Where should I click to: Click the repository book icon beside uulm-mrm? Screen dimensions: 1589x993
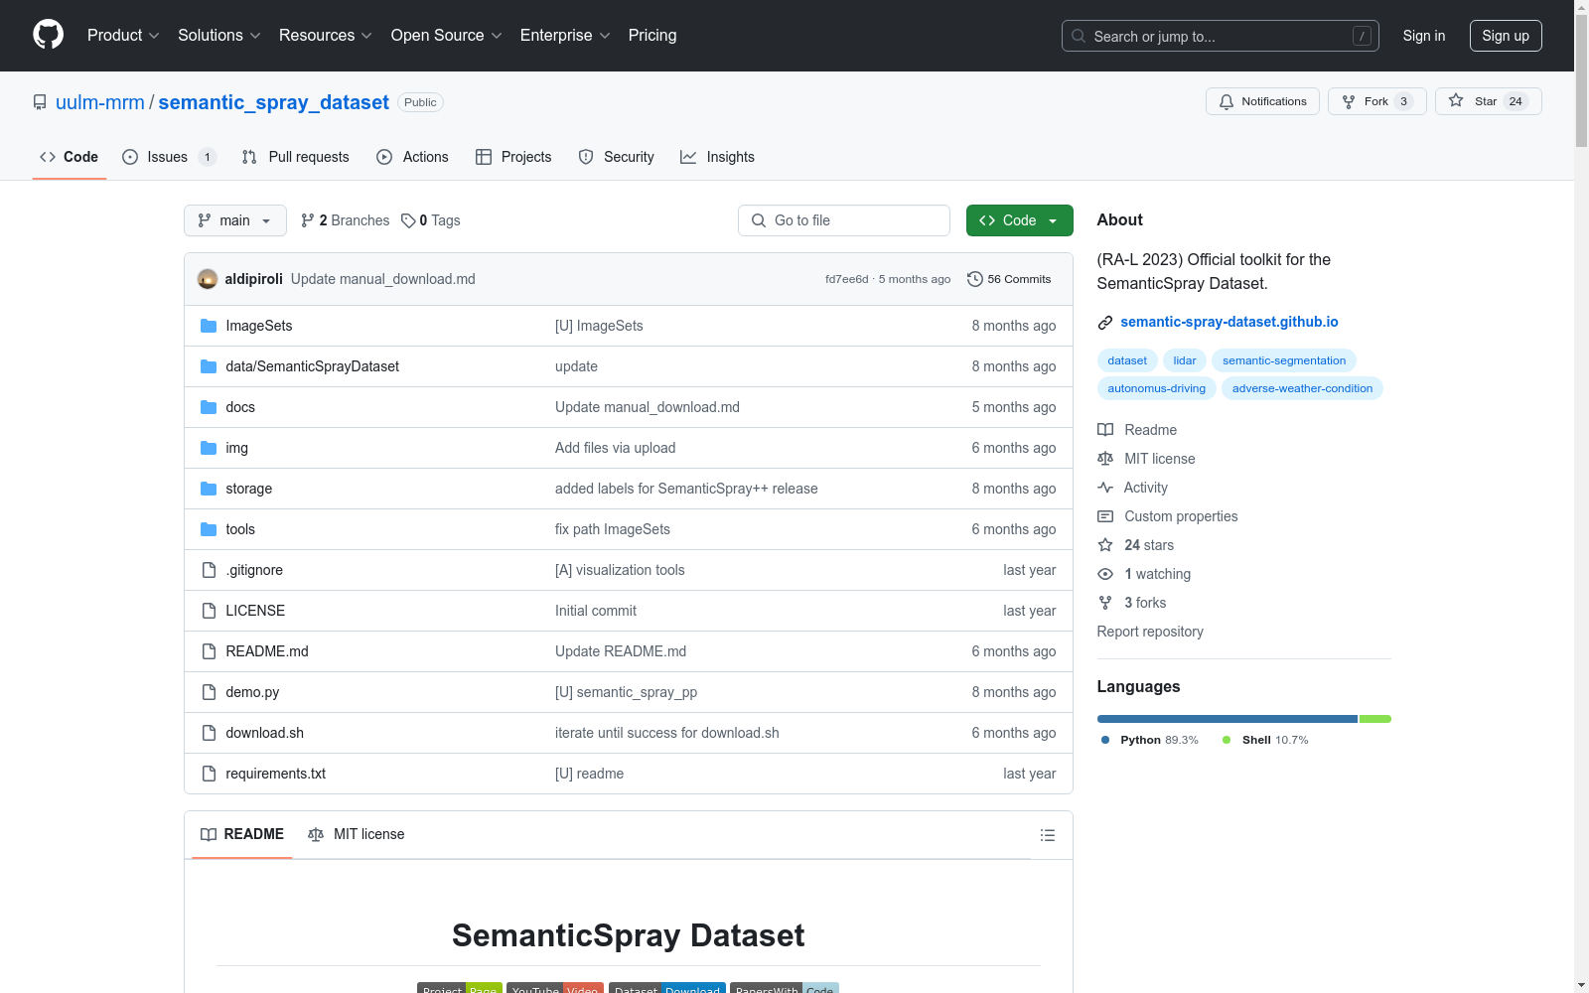coord(40,102)
